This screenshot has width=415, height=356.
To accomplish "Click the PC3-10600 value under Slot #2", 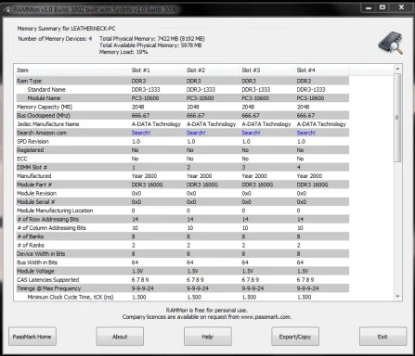I will (201, 98).
